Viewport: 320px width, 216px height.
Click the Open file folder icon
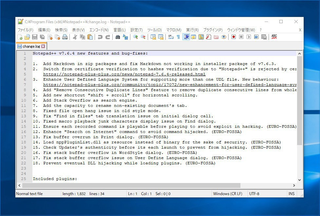point(27,37)
